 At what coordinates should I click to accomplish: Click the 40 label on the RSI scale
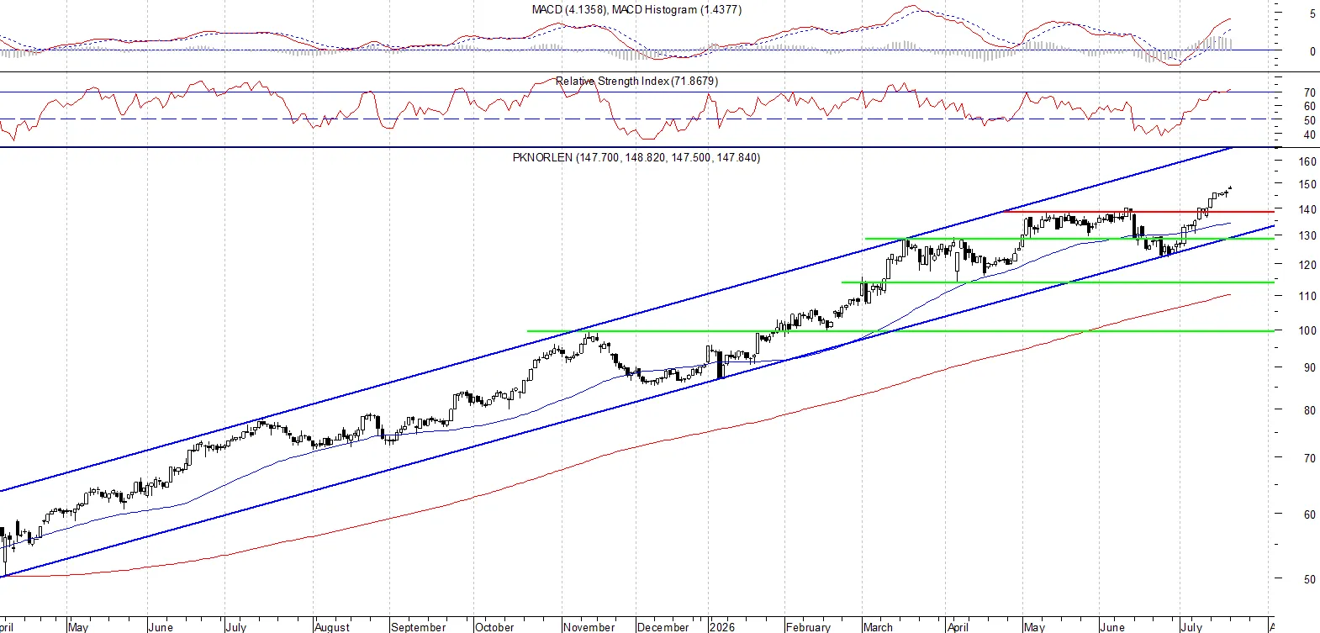tap(1310, 135)
